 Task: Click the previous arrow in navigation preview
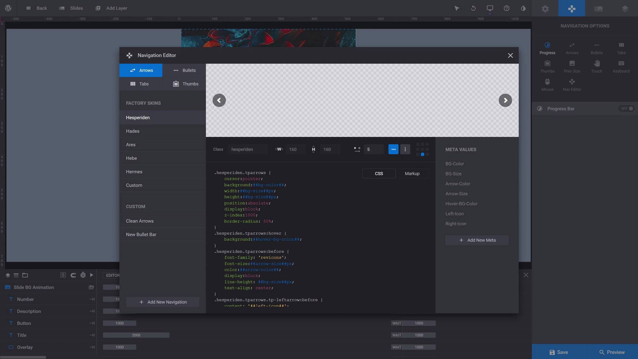(219, 100)
